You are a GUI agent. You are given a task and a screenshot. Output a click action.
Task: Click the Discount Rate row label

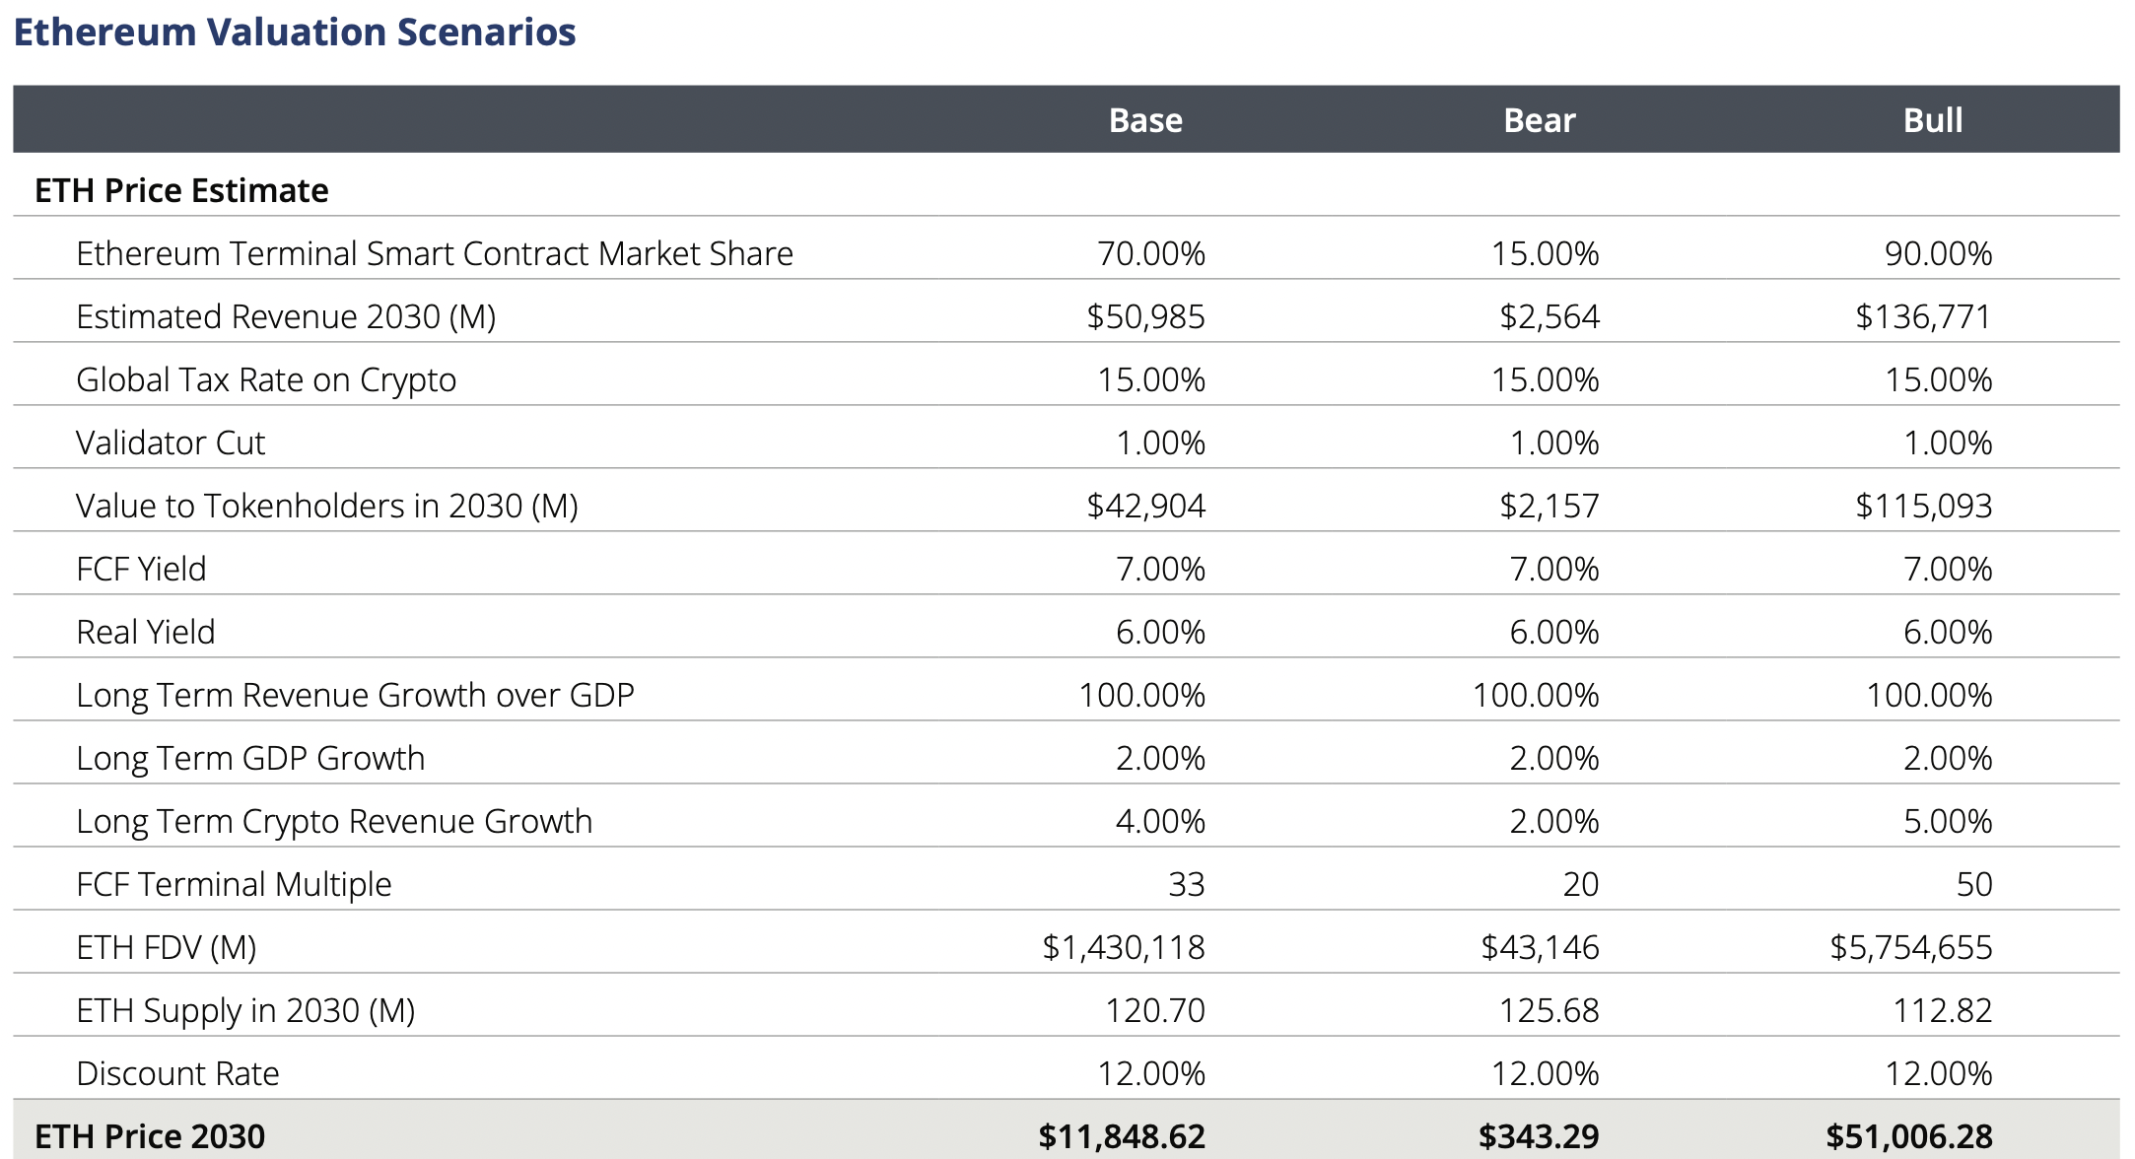(177, 1073)
